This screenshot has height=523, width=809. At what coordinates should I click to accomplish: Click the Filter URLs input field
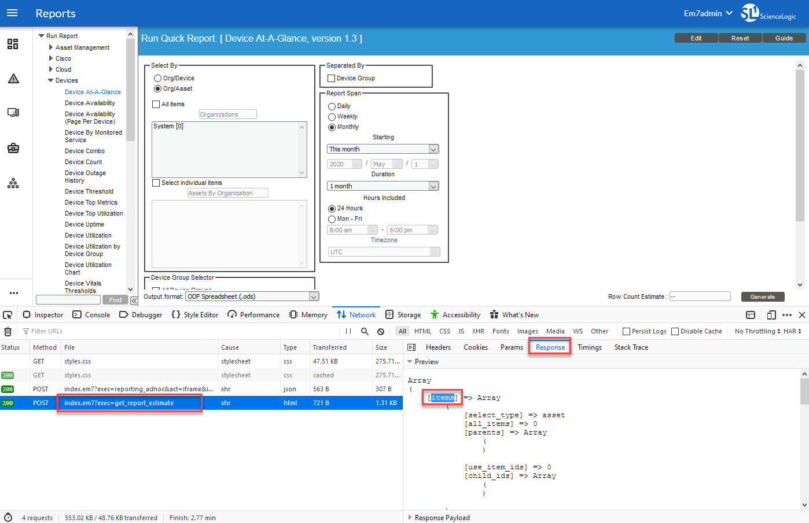[174, 332]
